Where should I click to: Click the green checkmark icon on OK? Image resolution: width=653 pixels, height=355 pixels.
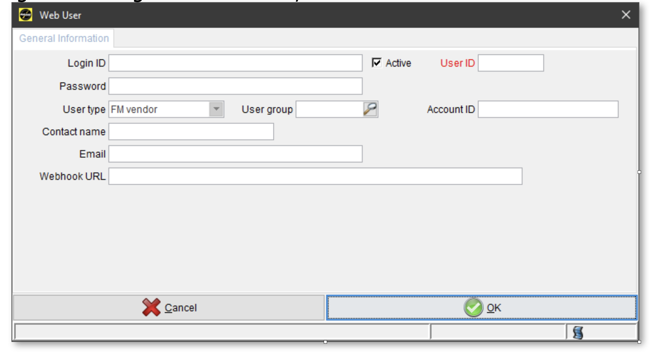[473, 308]
